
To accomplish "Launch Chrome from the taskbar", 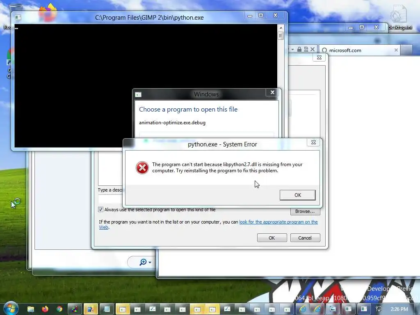I will 59,309.
